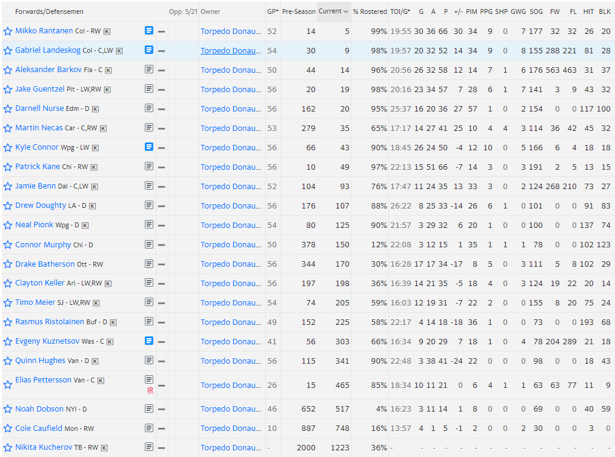
Task: Sort the table by the Pre-Season column
Action: 298,12
